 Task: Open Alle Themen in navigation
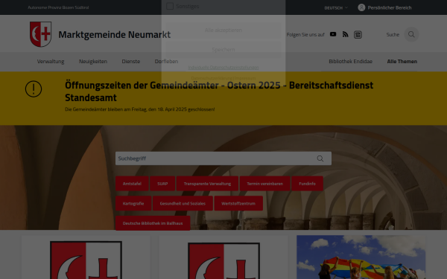(402, 61)
